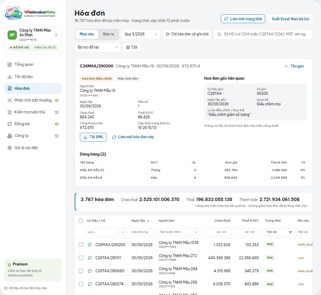Image resolution: width=321 pixels, height=295 pixels.
Task: Toggle the select-all checkbox in the table header
Action: 81,221
